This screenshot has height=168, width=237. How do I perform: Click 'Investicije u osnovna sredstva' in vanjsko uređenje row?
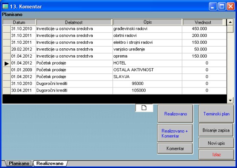click(x=65, y=49)
